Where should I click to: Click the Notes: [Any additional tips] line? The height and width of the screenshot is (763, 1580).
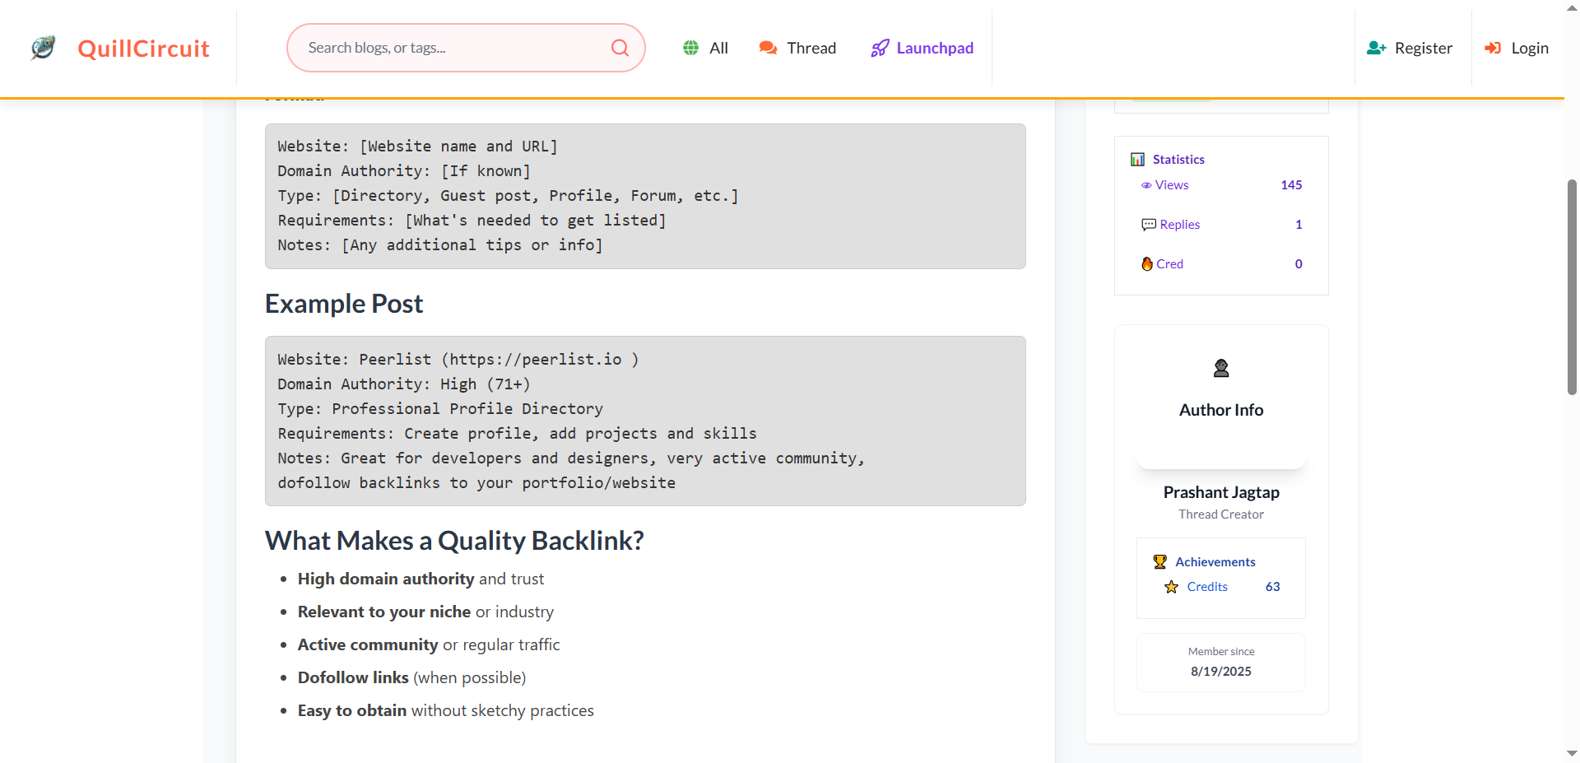point(440,245)
